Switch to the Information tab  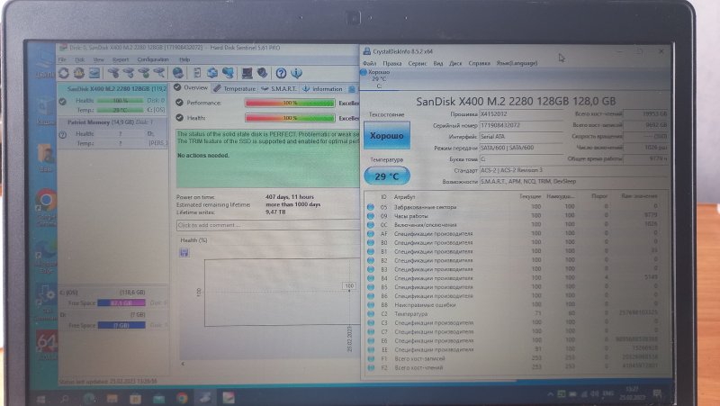pyautogui.click(x=322, y=88)
